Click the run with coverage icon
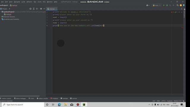Viewport: 190px width, 107px height. coord(170,5)
